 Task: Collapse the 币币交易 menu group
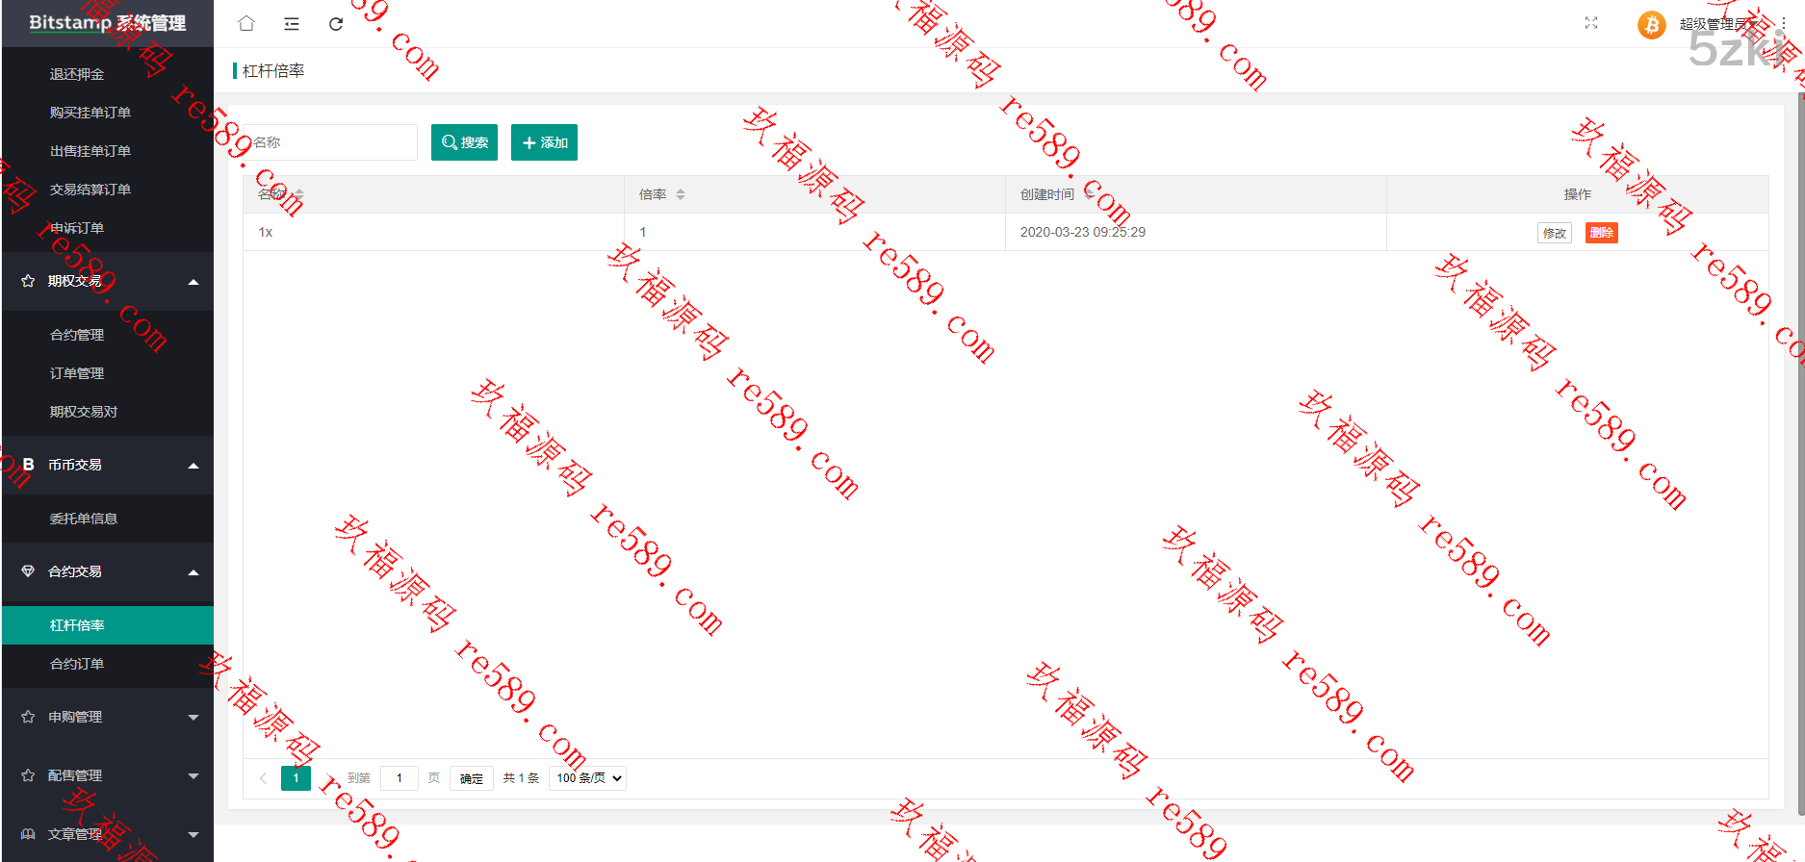(193, 466)
